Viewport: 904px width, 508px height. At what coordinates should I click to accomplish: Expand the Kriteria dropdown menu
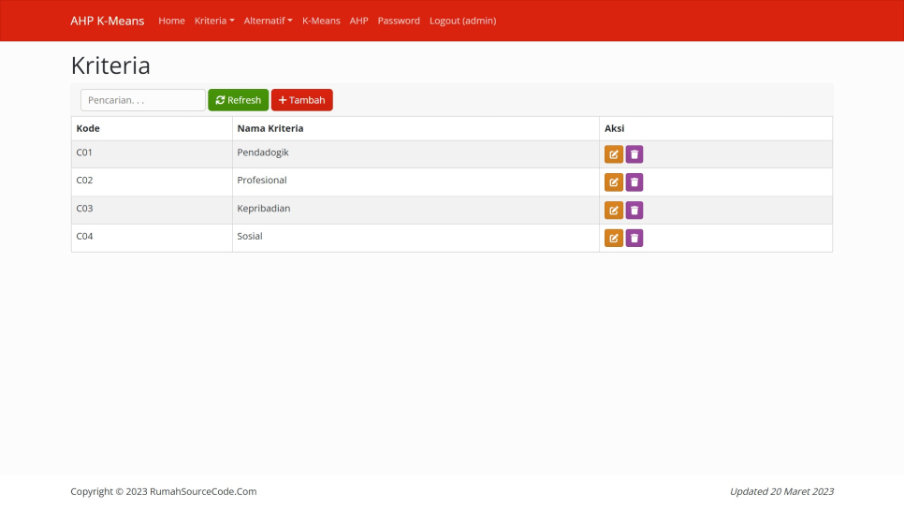click(214, 21)
